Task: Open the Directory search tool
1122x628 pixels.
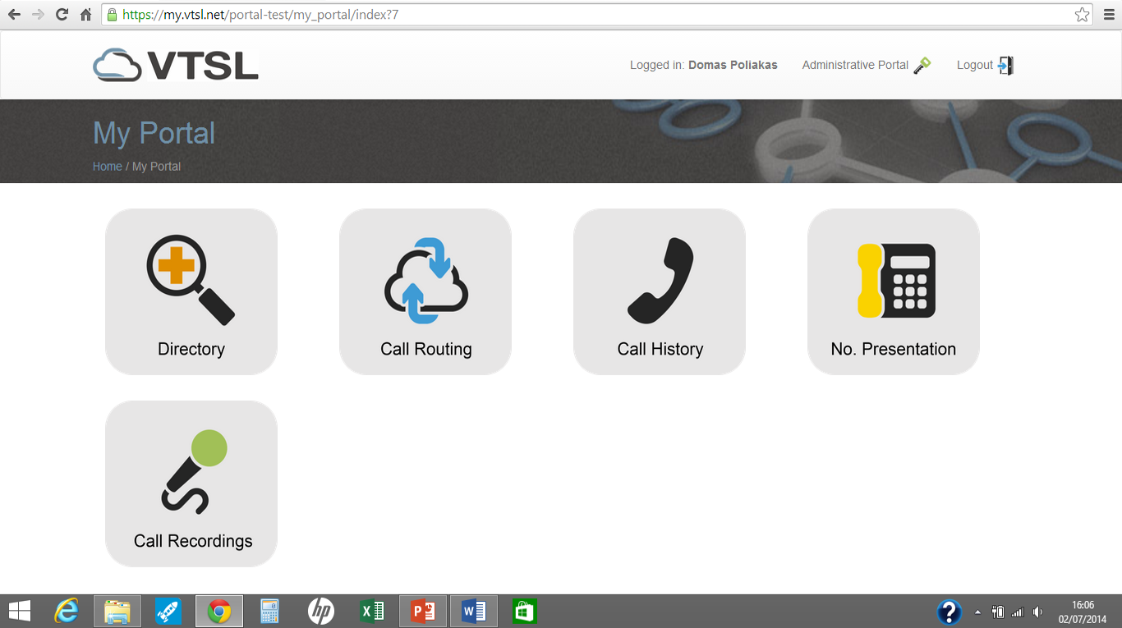Action: (x=191, y=279)
